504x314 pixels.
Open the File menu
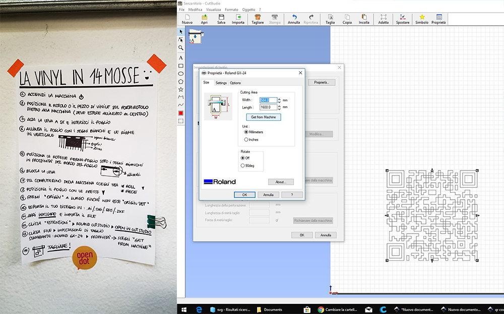[181, 10]
